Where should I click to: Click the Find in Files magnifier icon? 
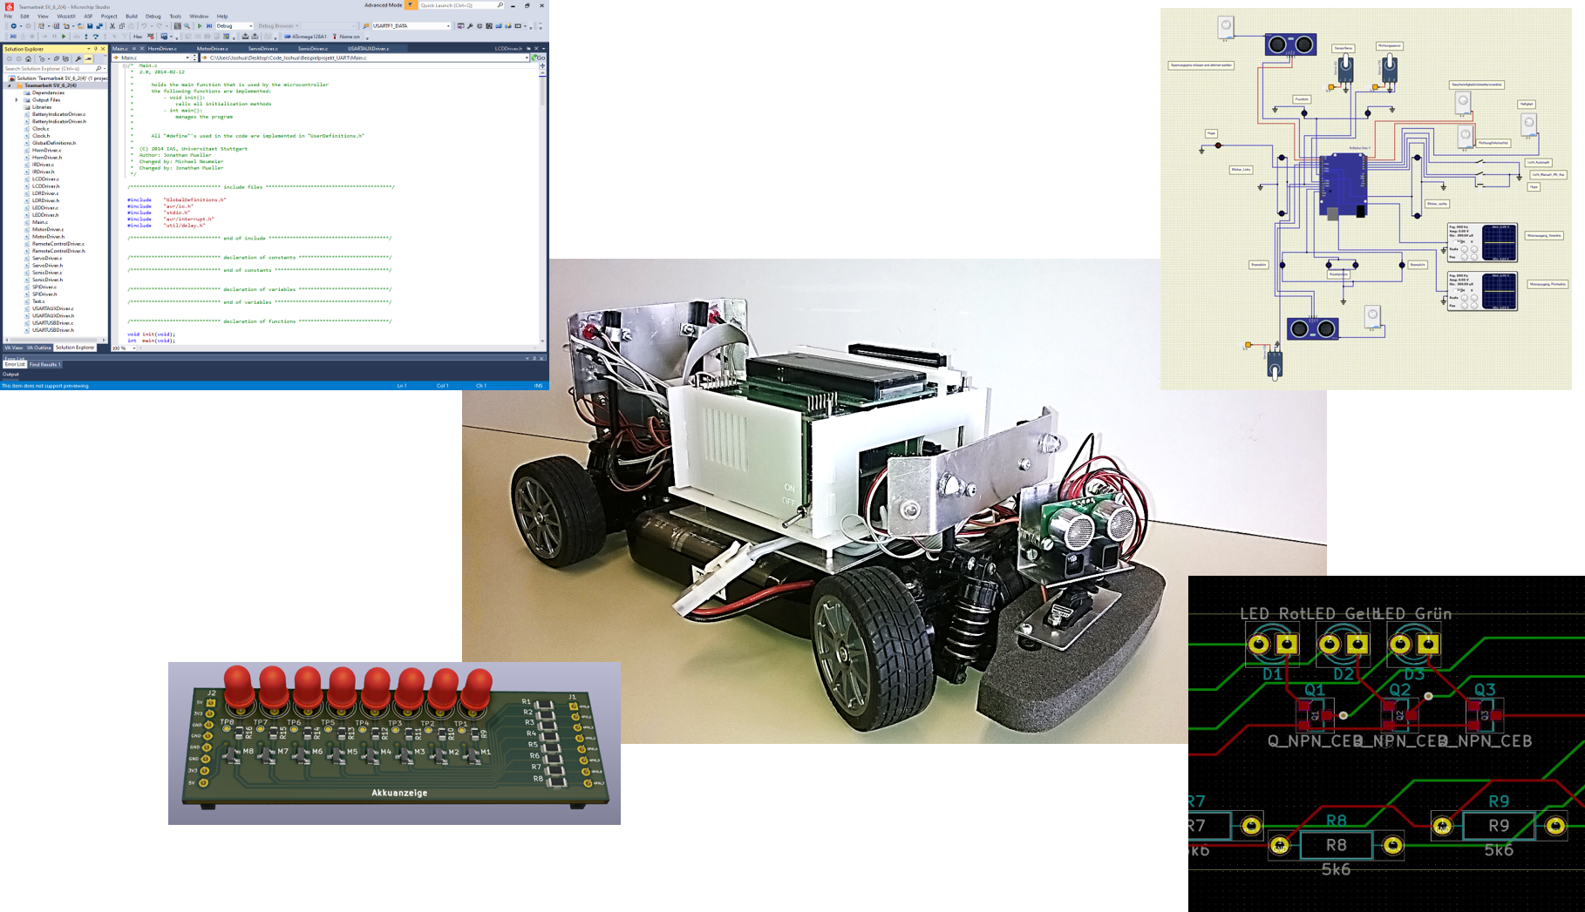(x=187, y=26)
